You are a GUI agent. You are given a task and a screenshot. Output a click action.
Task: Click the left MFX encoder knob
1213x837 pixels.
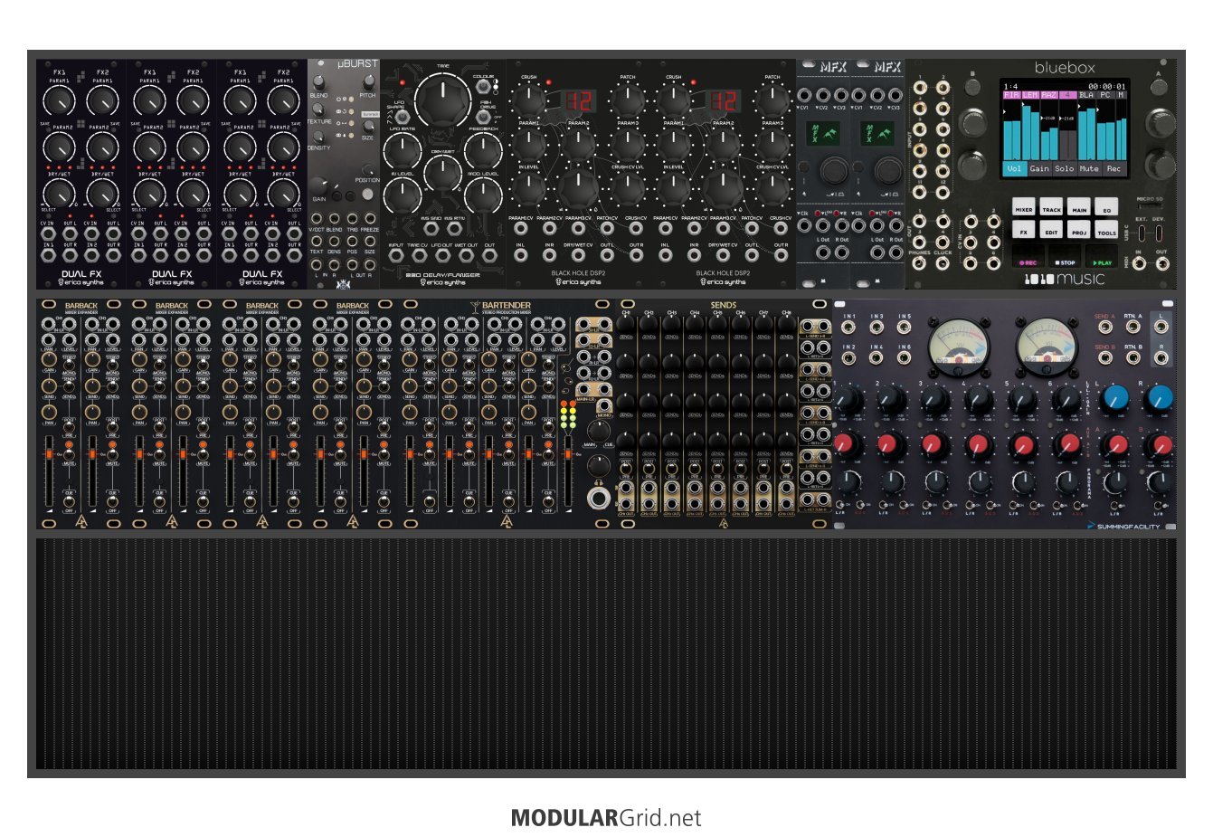(x=833, y=169)
